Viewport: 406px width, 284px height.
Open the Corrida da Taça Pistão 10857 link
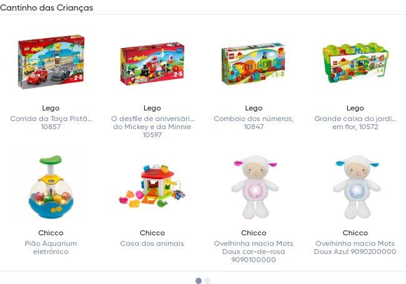[x=51, y=122]
